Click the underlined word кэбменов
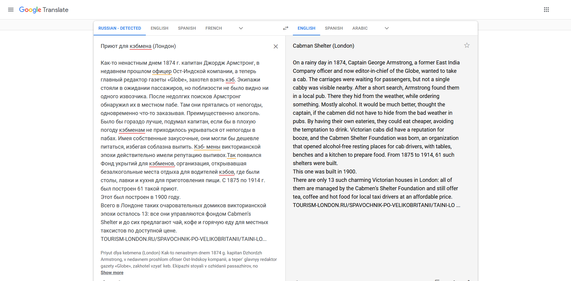The width and height of the screenshot is (571, 281). coord(161,164)
